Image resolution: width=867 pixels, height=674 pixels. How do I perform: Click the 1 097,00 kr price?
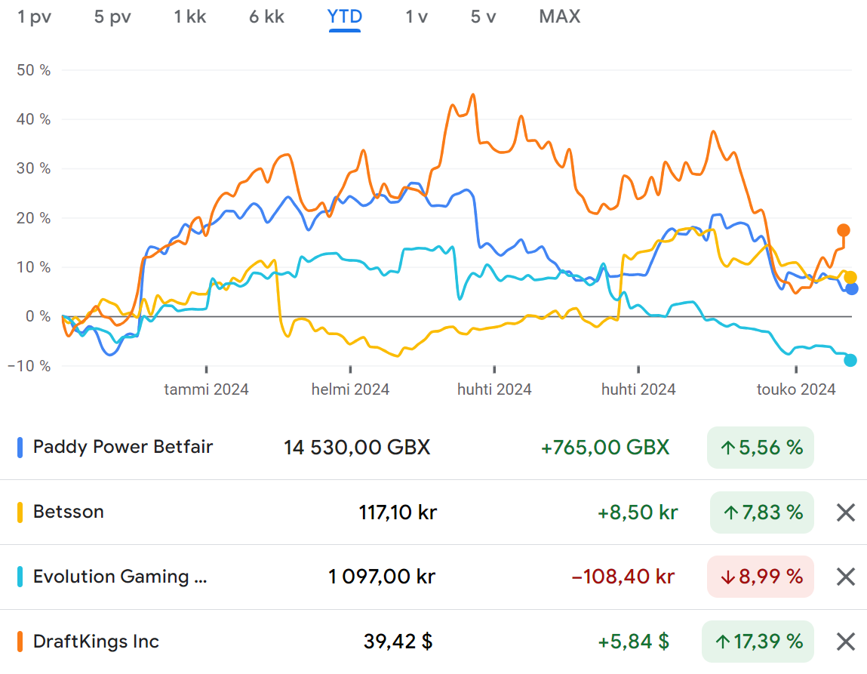[382, 577]
